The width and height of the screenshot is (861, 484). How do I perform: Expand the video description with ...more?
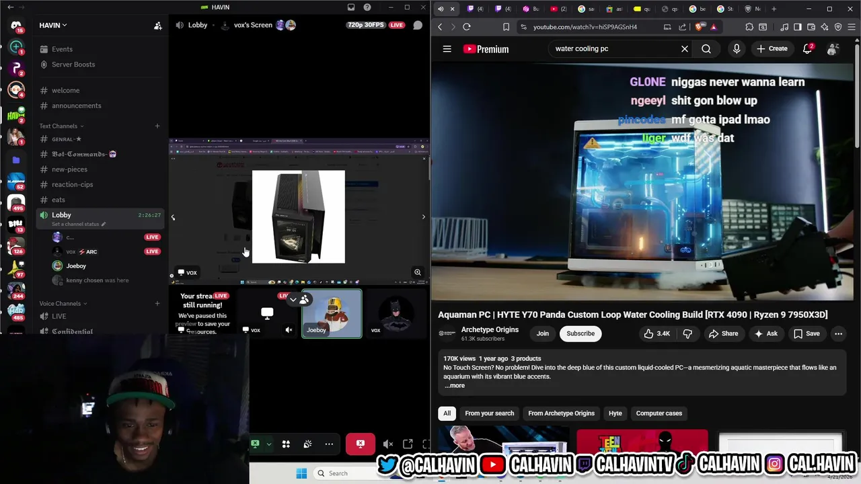(454, 385)
